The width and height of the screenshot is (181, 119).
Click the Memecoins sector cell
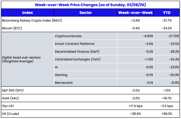64,83
